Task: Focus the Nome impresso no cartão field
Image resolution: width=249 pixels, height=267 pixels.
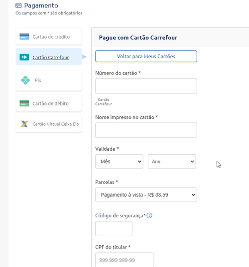Action: click(146, 130)
